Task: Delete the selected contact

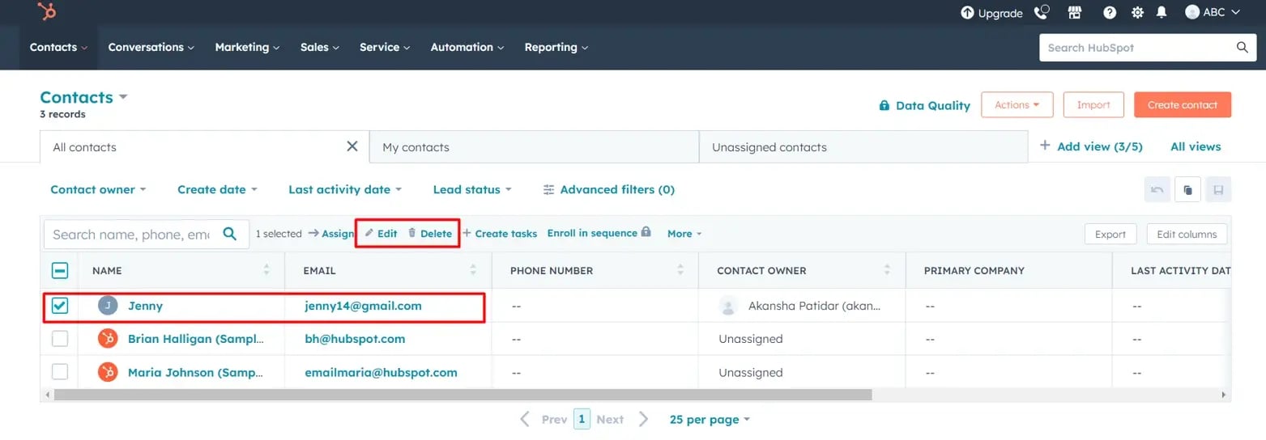Action: pos(429,233)
